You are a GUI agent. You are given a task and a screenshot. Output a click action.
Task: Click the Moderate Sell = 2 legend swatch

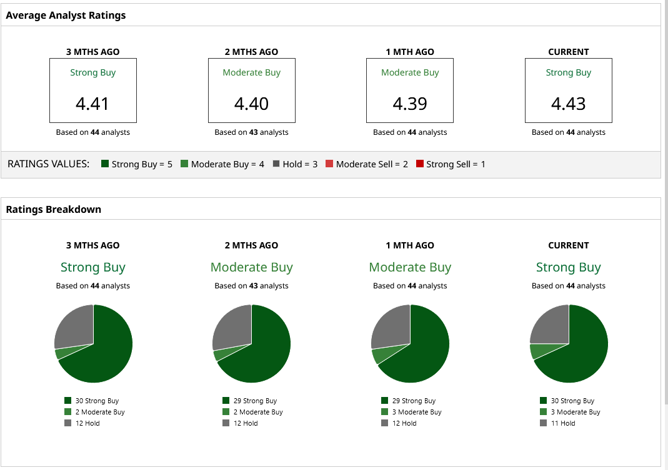pyautogui.click(x=329, y=164)
